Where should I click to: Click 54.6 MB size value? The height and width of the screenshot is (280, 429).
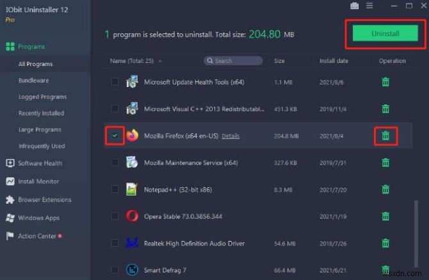click(x=284, y=243)
